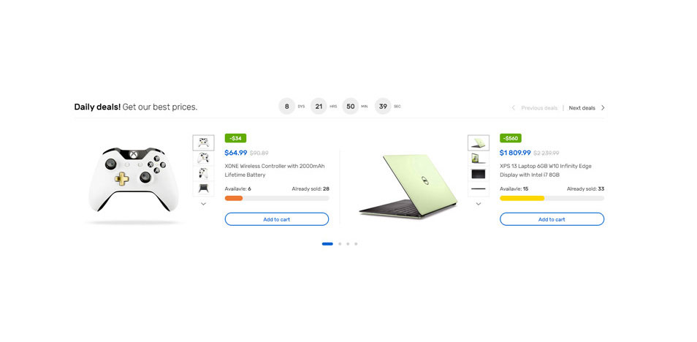Go to fourth carousel page dot
The height and width of the screenshot is (342, 697).
click(x=356, y=244)
